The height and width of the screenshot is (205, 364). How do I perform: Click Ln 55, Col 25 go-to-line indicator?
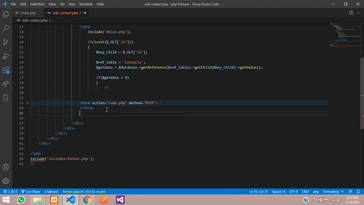(258, 191)
